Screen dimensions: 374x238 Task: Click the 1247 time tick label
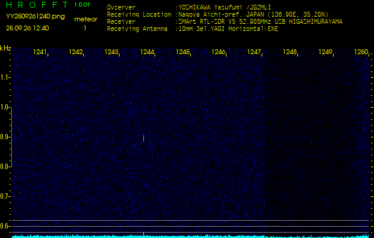click(x=254, y=52)
